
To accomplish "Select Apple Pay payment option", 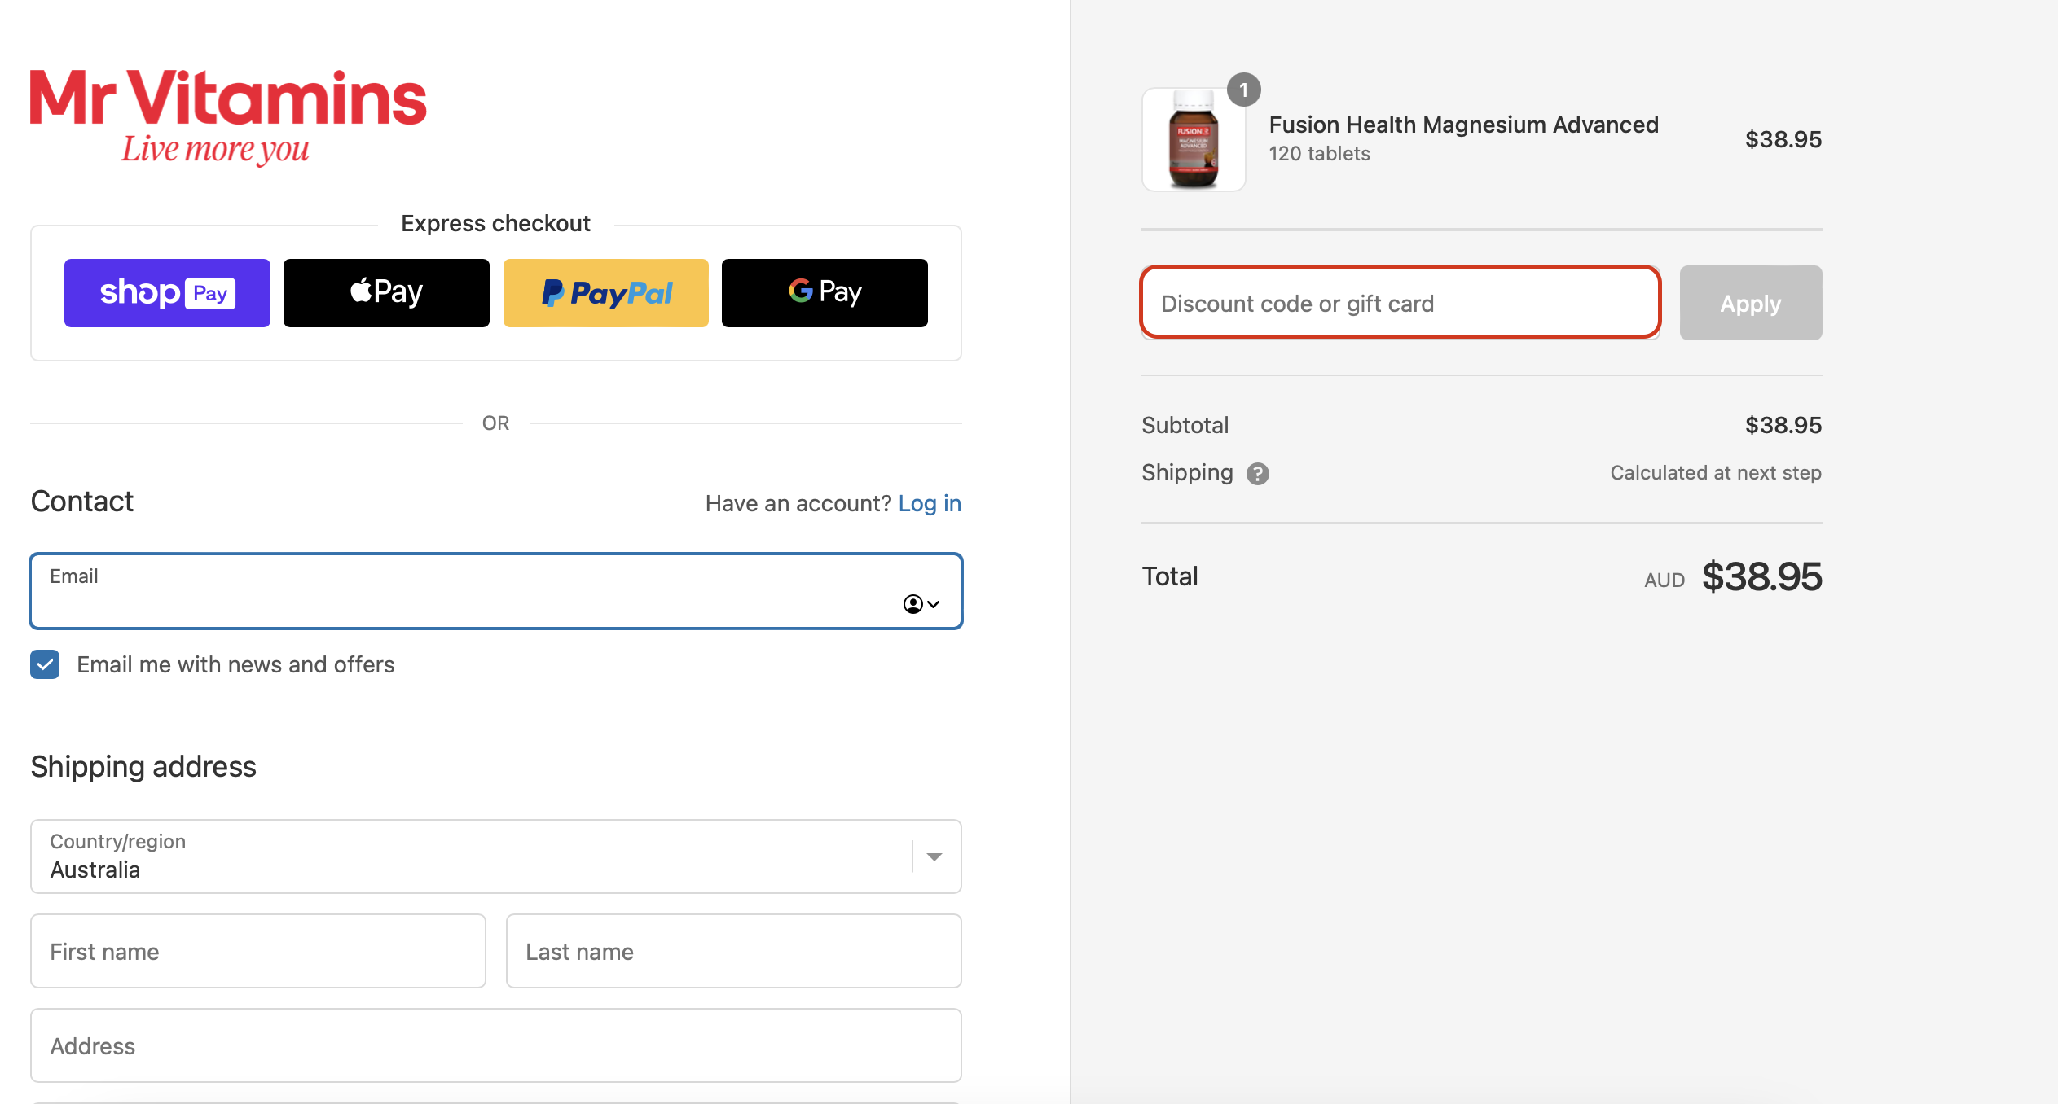I will coord(386,292).
